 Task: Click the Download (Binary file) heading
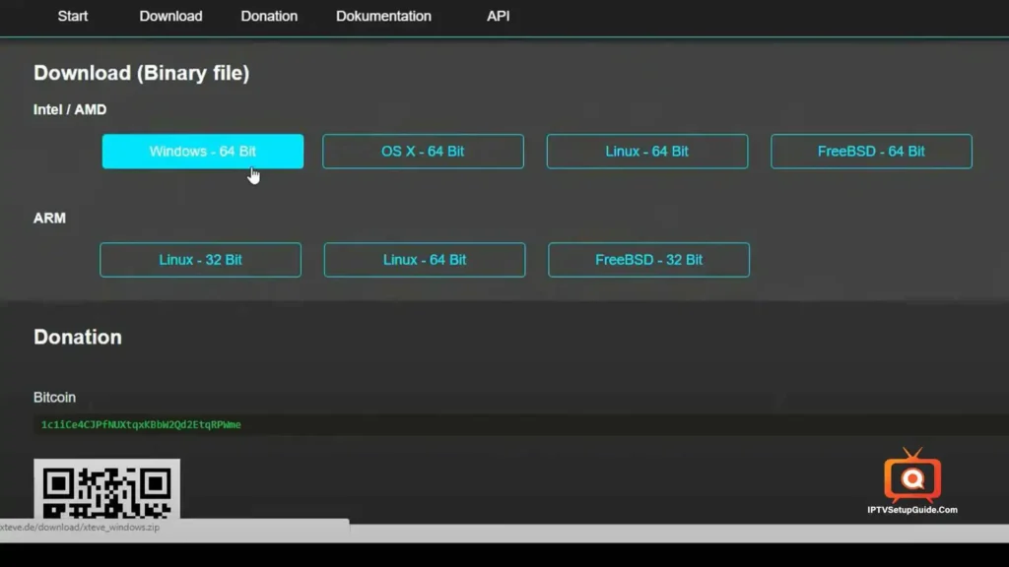click(x=141, y=73)
